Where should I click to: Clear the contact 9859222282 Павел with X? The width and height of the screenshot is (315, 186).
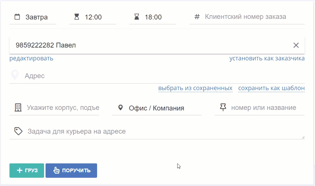tap(296, 45)
